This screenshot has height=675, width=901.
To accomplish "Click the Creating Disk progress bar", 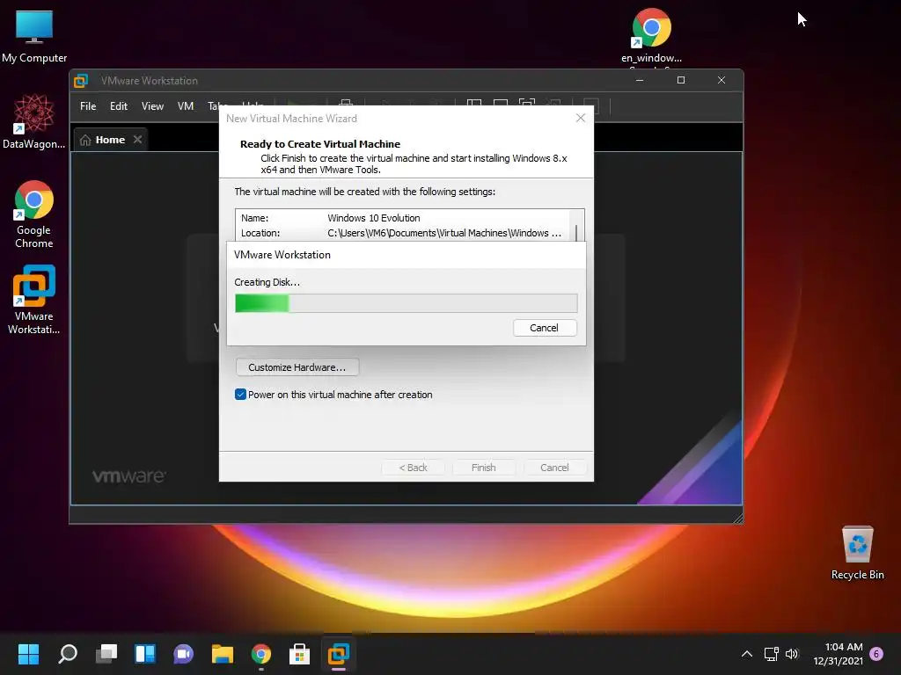I will [407, 303].
